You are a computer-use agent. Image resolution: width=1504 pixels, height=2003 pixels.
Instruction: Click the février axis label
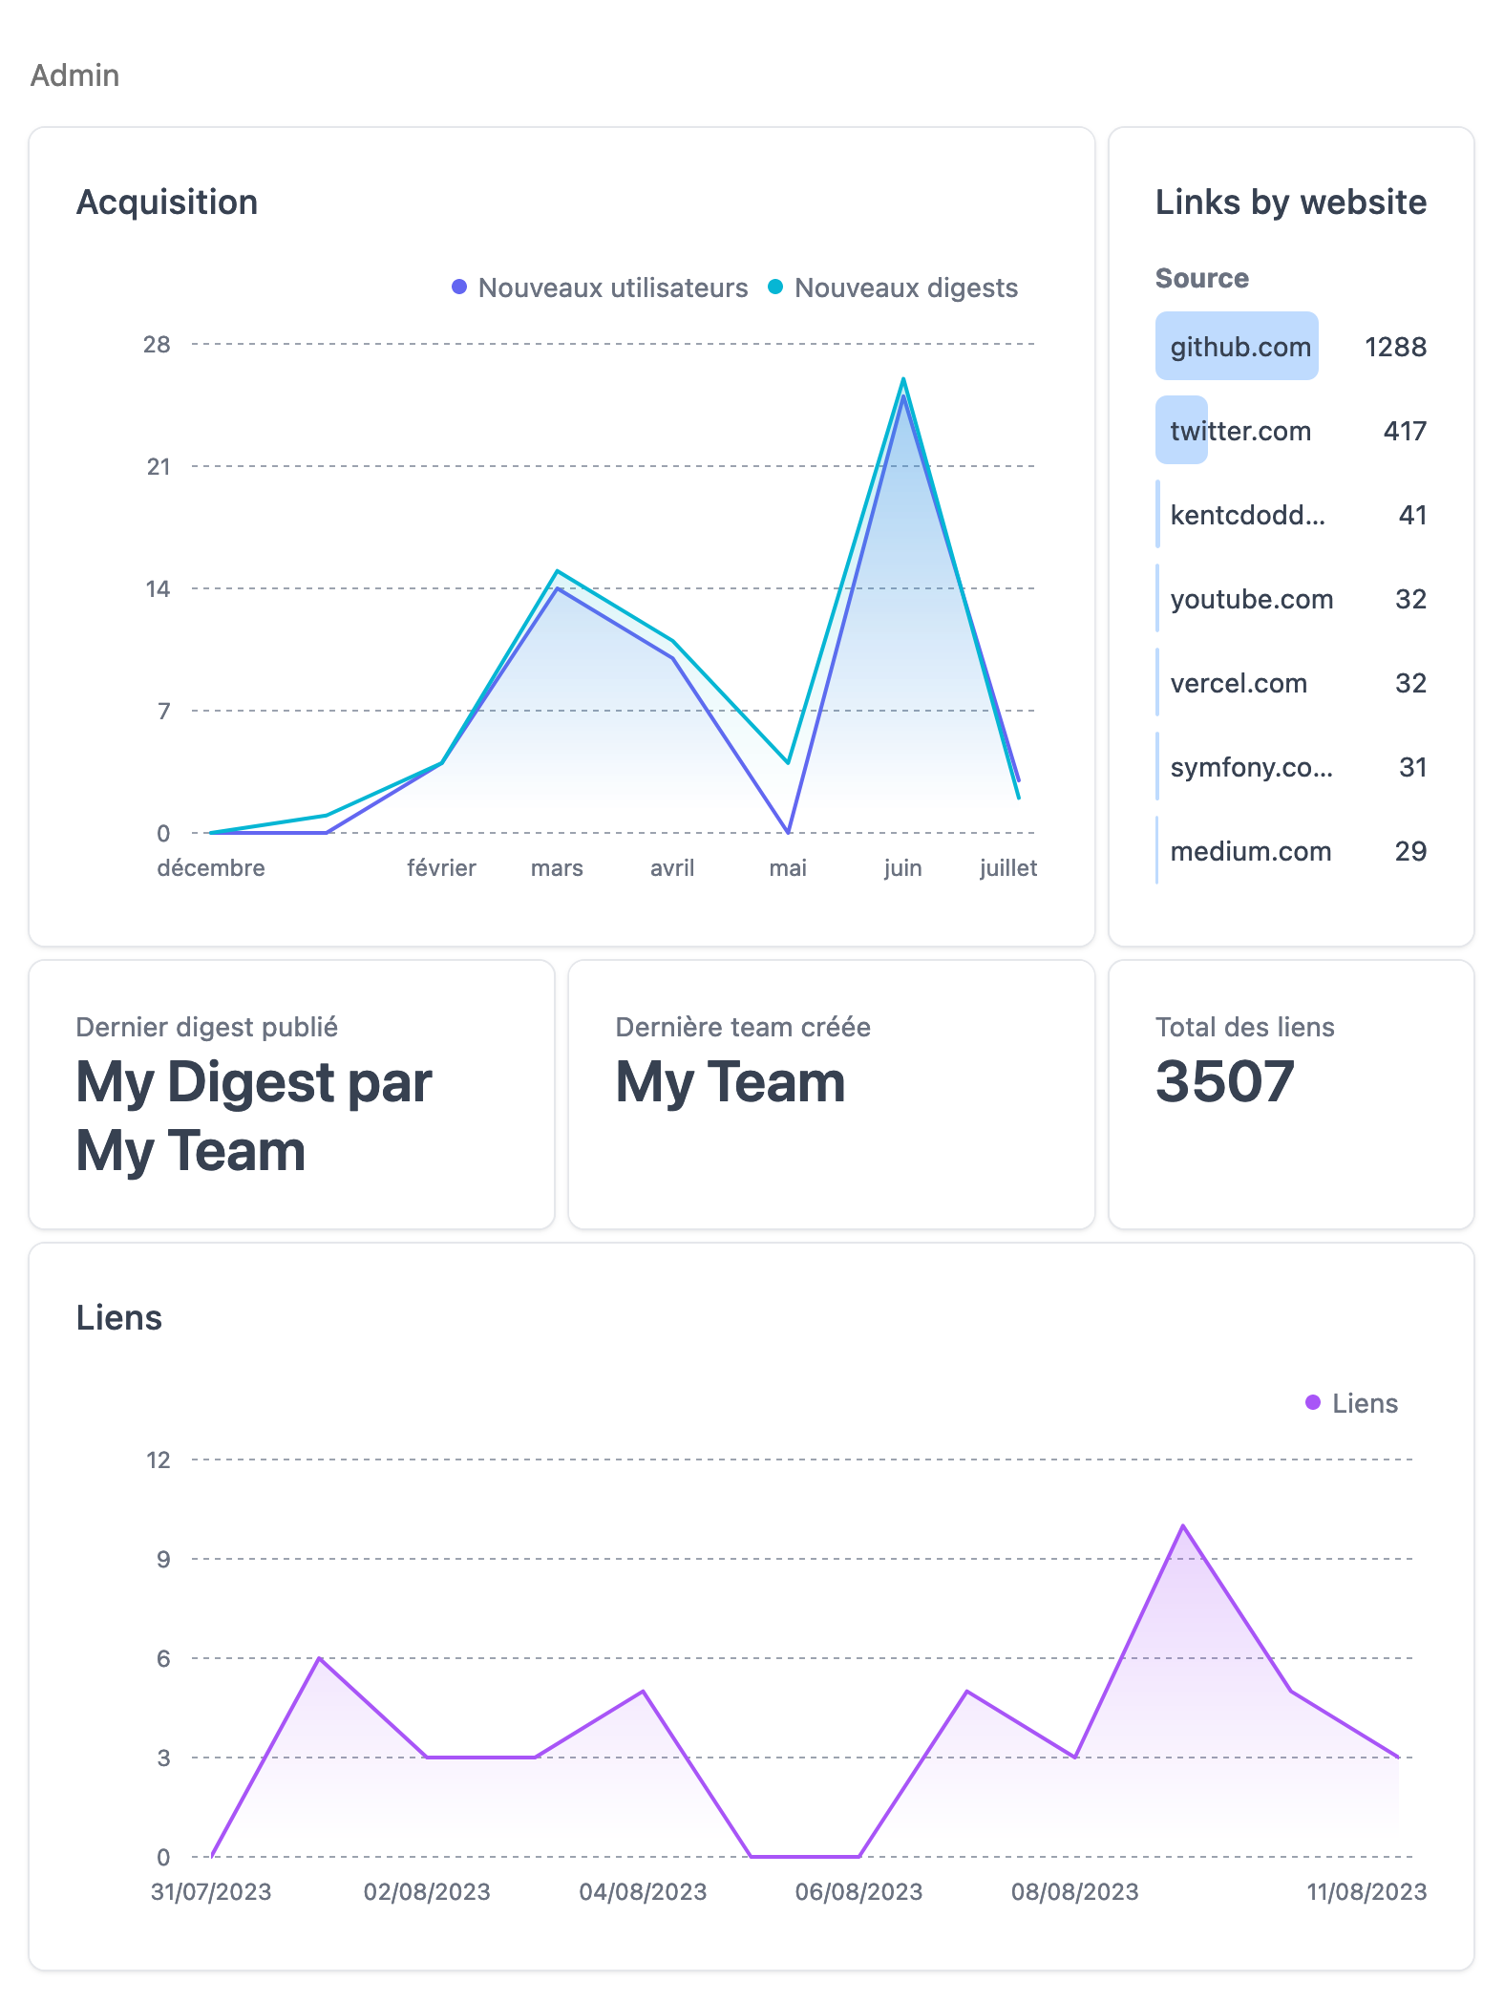click(441, 868)
